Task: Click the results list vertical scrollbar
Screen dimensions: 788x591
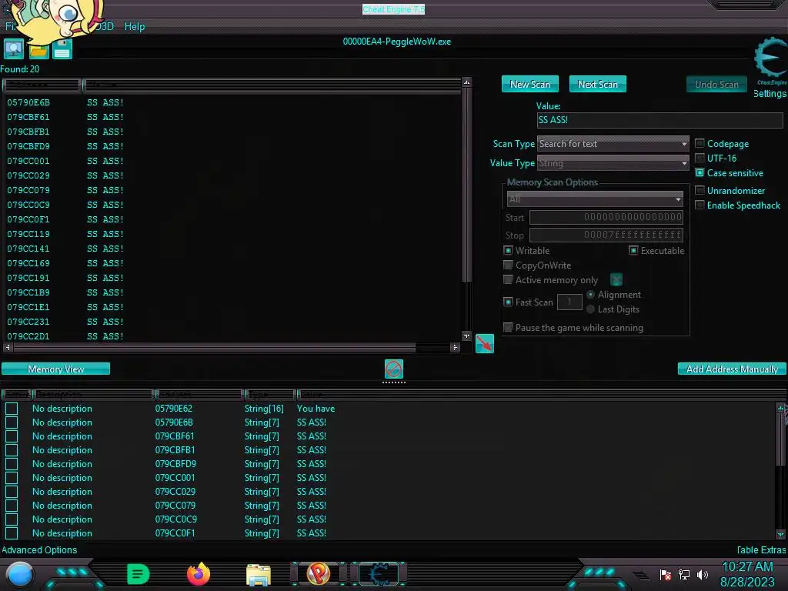Action: (466, 186)
